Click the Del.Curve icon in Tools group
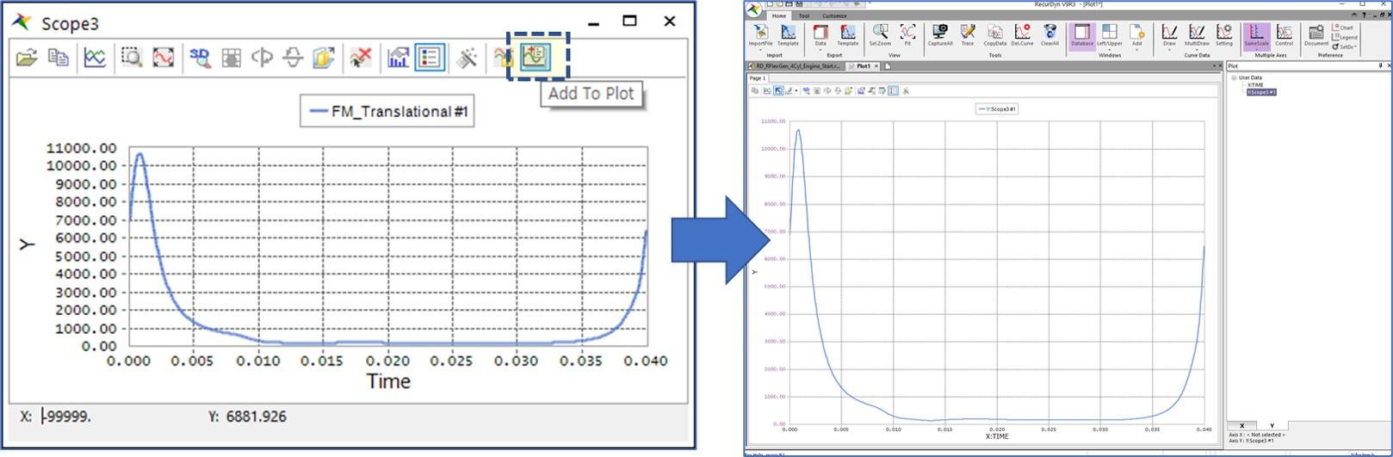Image resolution: width=1393 pixels, height=457 pixels. [1022, 34]
